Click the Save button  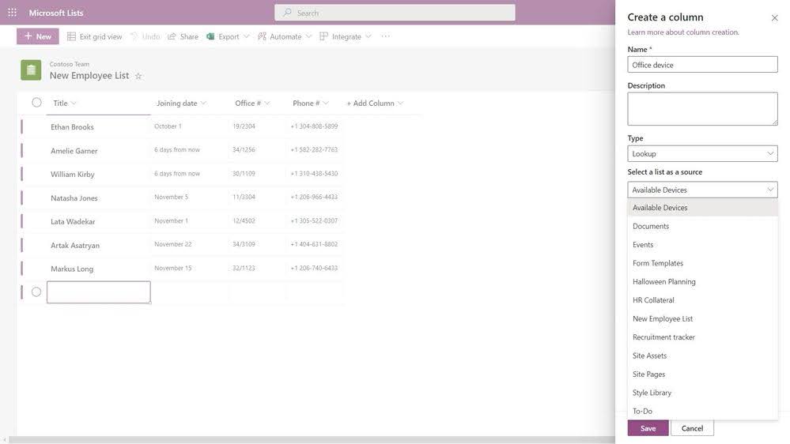click(648, 428)
